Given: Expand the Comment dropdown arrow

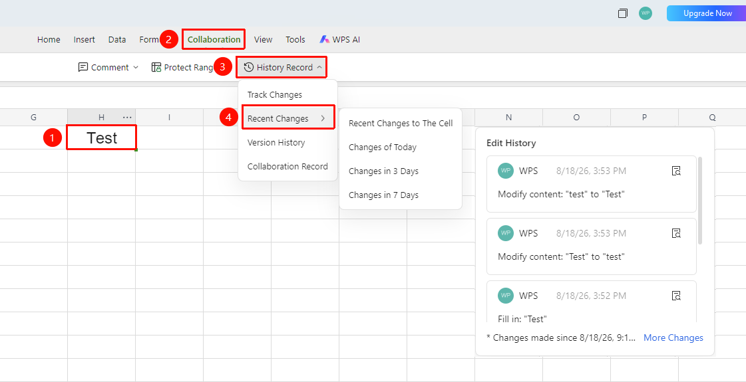Looking at the screenshot, I should (136, 68).
